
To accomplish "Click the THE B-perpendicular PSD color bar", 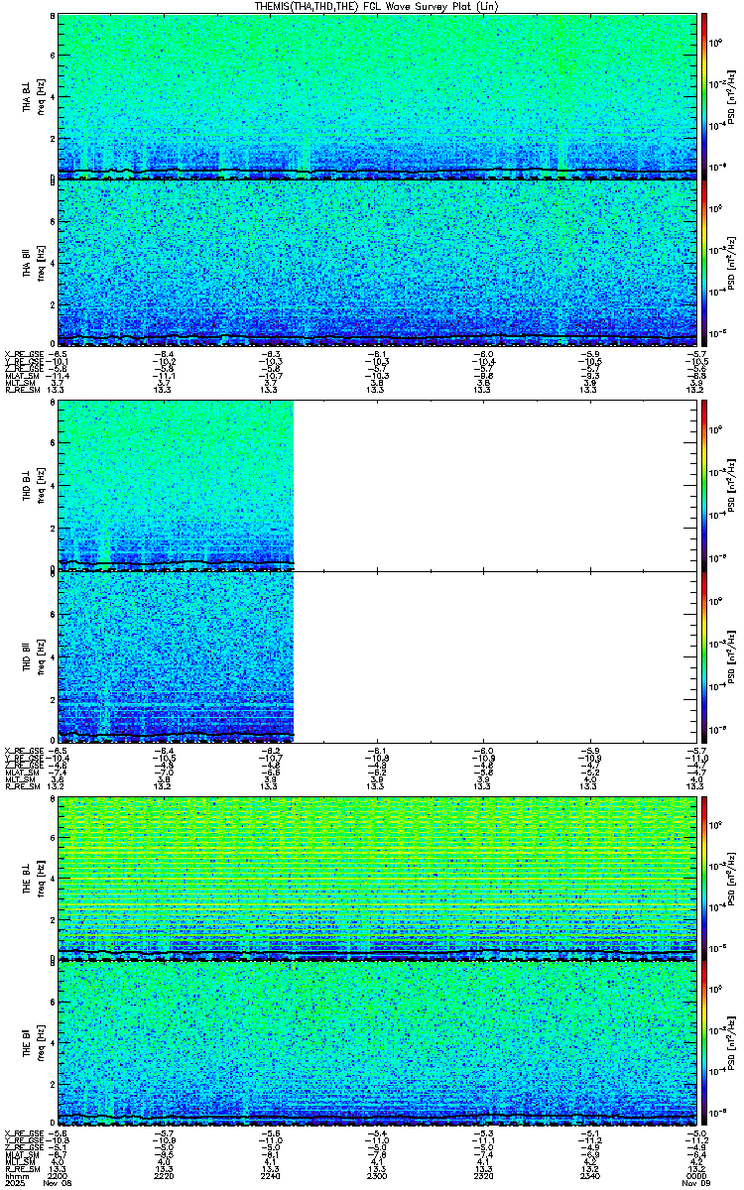I will tap(704, 879).
